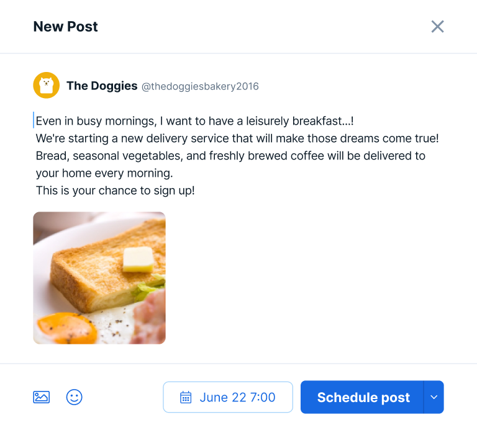Open the emoji picker
The height and width of the screenshot is (430, 477).
75,397
